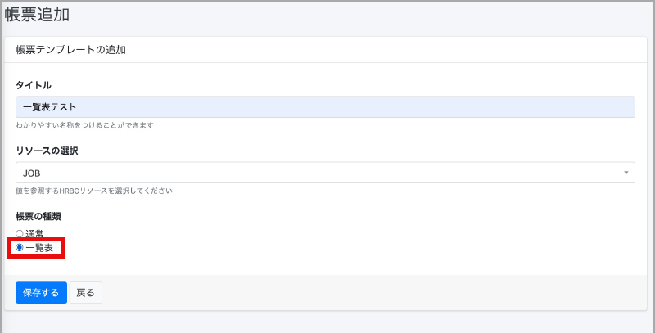Image resolution: width=655 pixels, height=333 pixels.
Task: Click the 帳票テンプレートの追加 card header
Action: (70, 49)
